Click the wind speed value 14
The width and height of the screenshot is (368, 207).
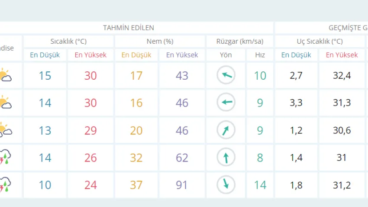tap(260, 185)
